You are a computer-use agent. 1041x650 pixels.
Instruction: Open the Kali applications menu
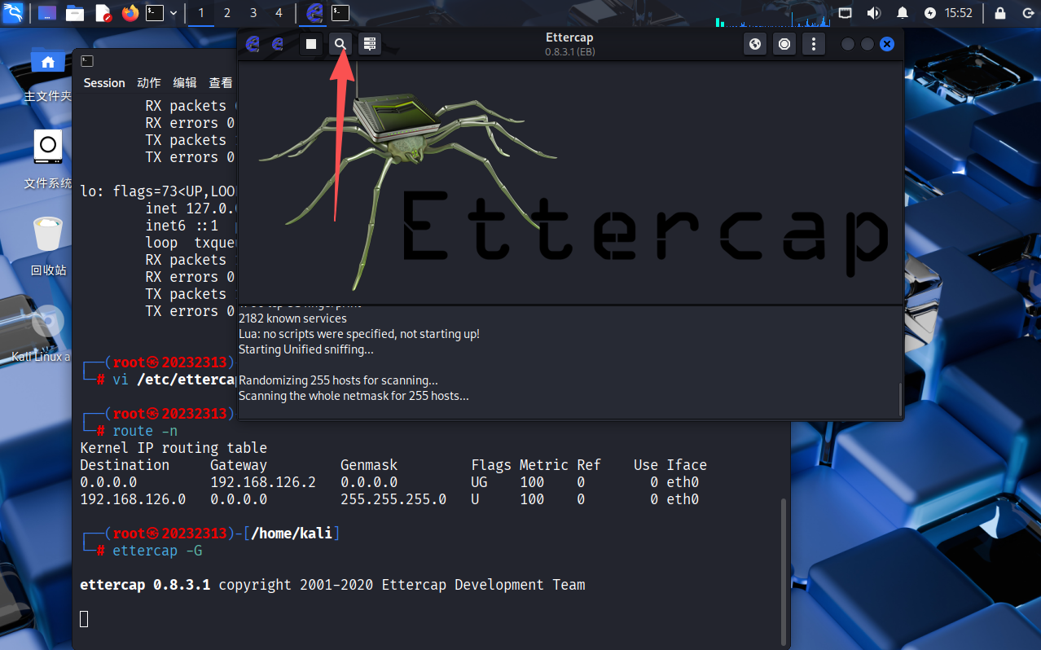[x=13, y=13]
